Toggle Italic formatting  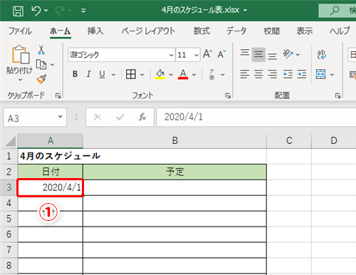pyautogui.click(x=88, y=74)
